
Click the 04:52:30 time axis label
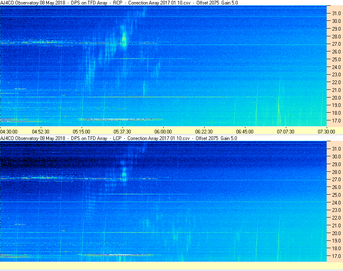click(41, 132)
